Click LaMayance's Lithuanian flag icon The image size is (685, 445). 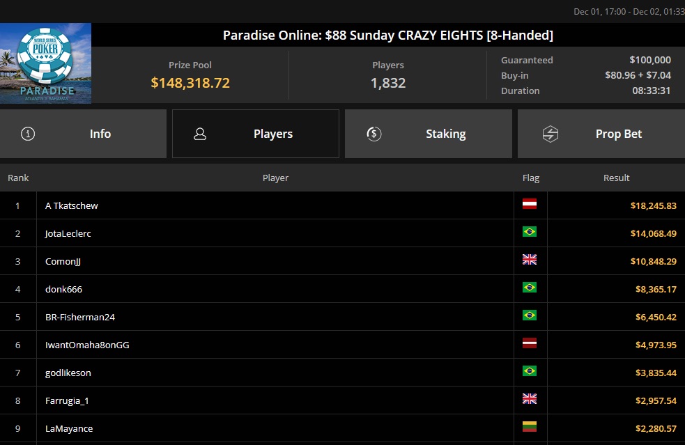click(x=530, y=428)
